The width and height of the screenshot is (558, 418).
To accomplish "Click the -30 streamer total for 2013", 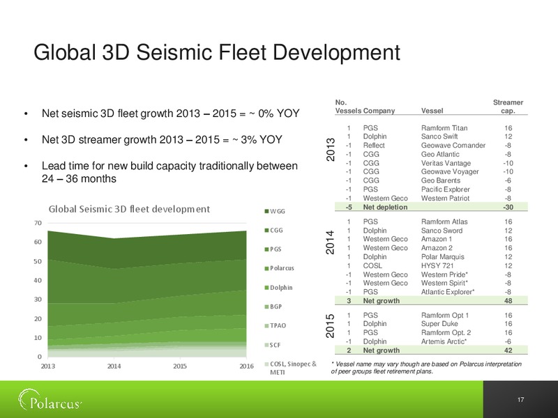I will (x=508, y=207).
